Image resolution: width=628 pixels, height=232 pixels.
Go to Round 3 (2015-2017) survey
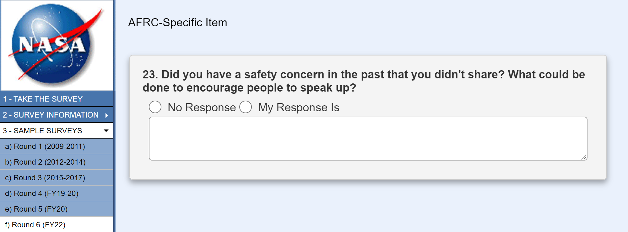45,178
